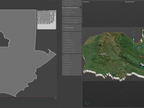Click the Mirror V icon
This screenshot has height=108, width=144.
tap(63, 35)
